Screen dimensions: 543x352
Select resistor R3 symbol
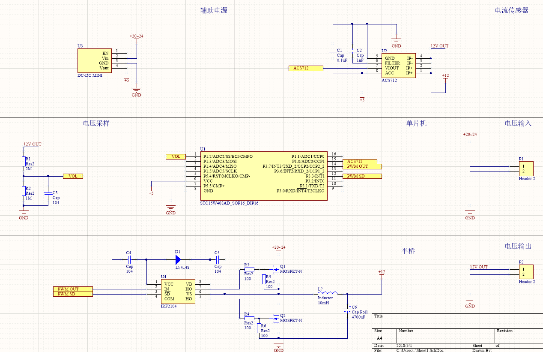[249, 269]
